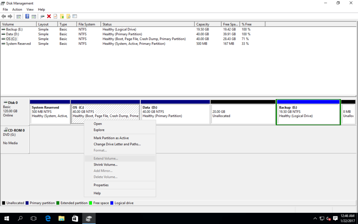Open the View menu
The width and height of the screenshot is (358, 224).
pyautogui.click(x=30, y=9)
